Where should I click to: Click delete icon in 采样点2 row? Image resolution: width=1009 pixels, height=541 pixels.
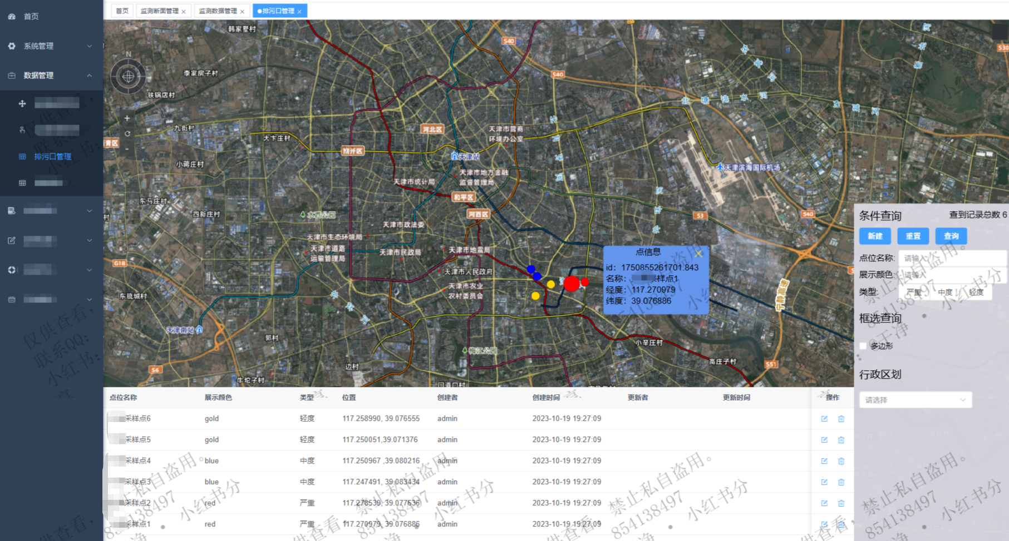tap(841, 503)
